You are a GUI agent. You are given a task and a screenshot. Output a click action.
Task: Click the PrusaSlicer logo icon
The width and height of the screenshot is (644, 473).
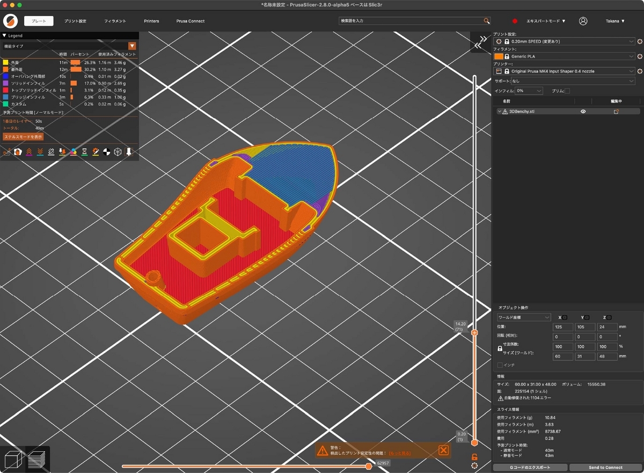[10, 21]
